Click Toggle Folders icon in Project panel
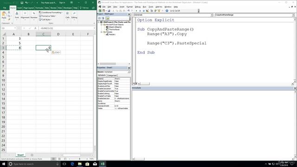This screenshot has height=167, width=297. 107,18
